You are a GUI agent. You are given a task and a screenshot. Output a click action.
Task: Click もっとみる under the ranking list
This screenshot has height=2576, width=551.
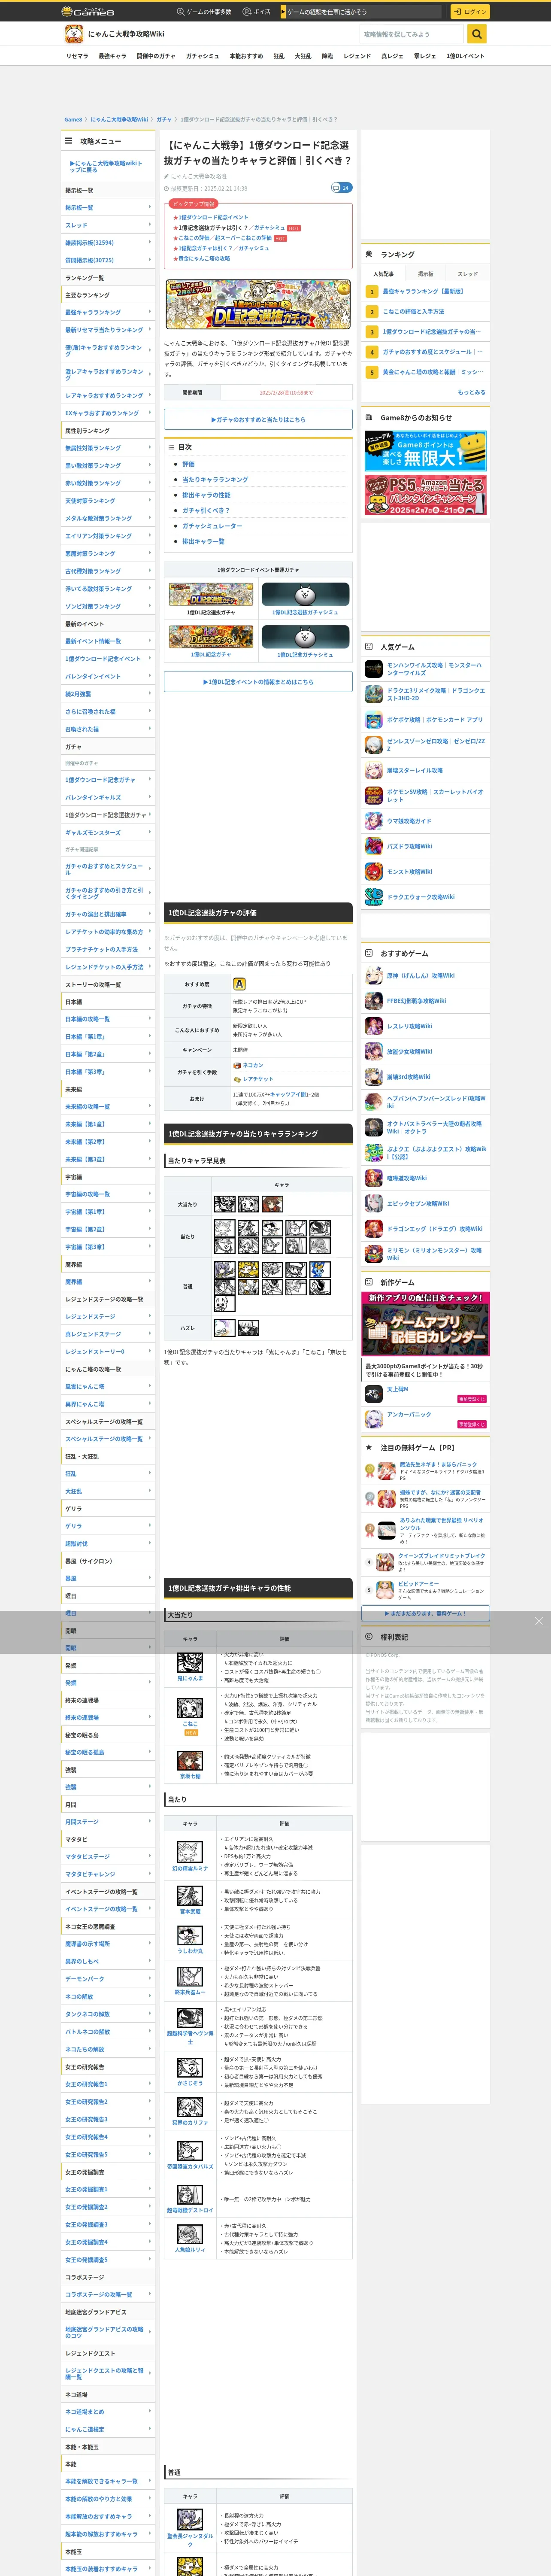tap(471, 392)
